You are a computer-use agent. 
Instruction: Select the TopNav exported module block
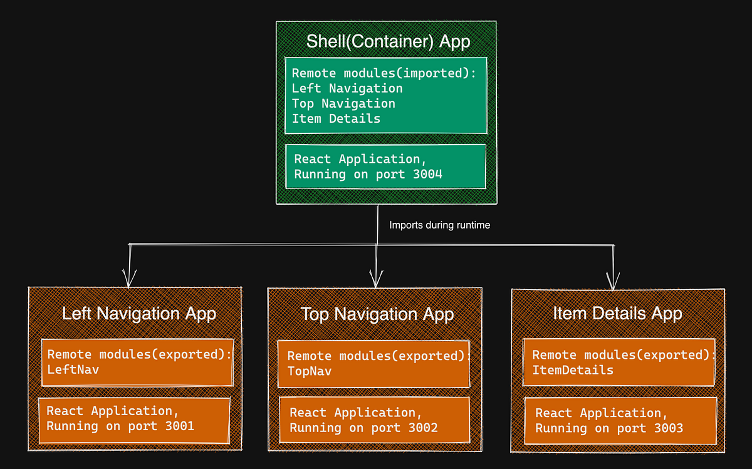coord(373,363)
